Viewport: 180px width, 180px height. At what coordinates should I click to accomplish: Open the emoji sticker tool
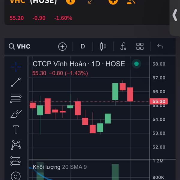pyautogui.click(x=16, y=176)
